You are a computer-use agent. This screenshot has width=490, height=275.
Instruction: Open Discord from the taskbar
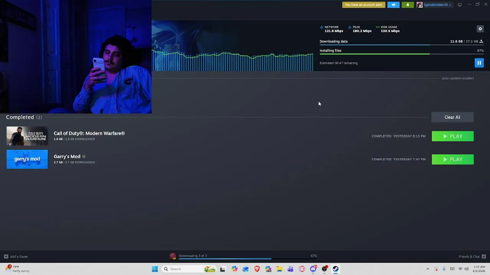(x=313, y=269)
